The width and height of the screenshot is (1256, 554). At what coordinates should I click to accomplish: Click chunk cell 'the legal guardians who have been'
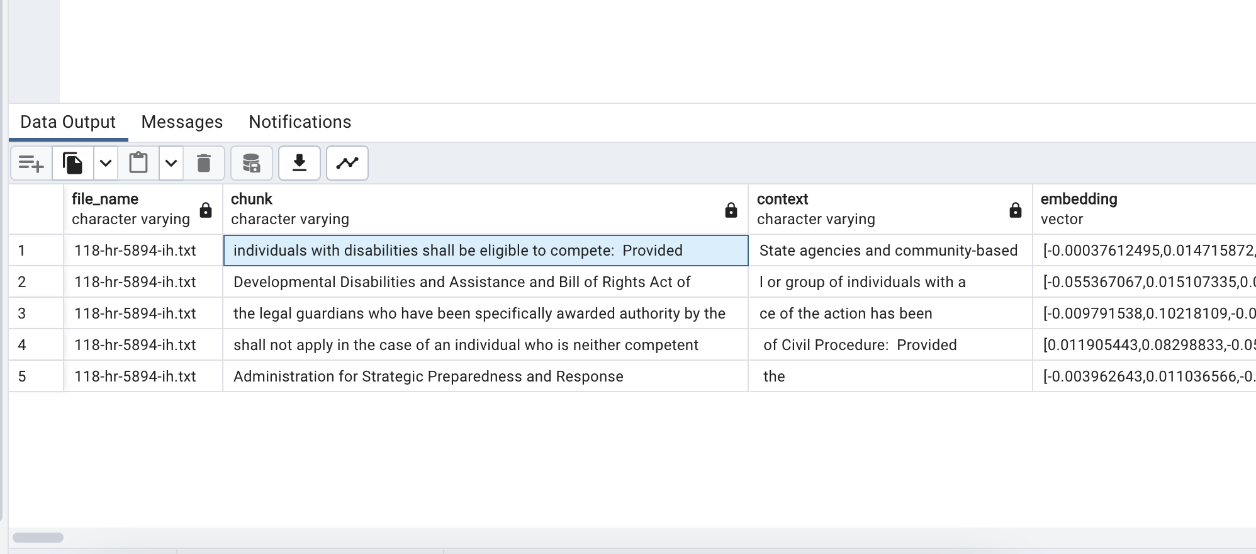(x=486, y=314)
